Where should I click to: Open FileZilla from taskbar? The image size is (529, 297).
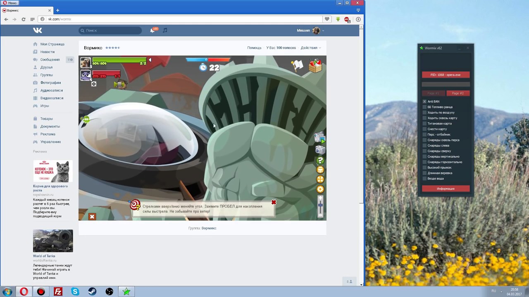click(x=58, y=292)
